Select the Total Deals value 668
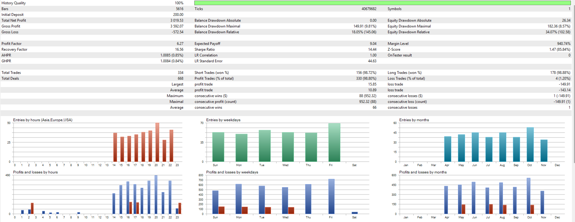This screenshot has width=575, height=222. [181, 78]
